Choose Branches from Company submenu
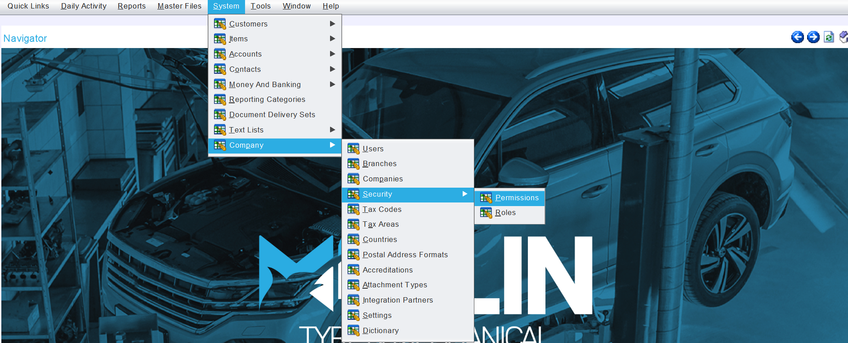 point(408,164)
